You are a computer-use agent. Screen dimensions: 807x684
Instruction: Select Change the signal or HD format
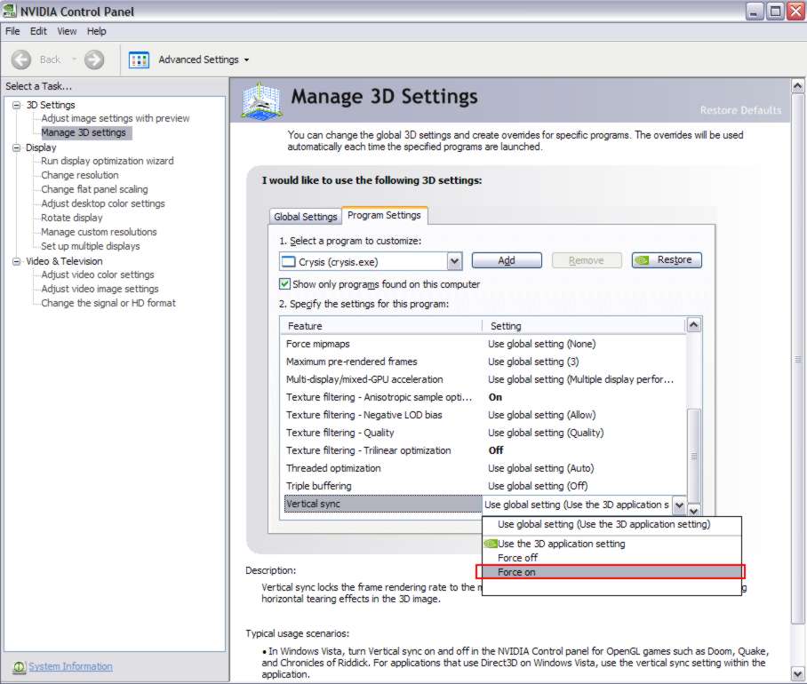point(108,304)
